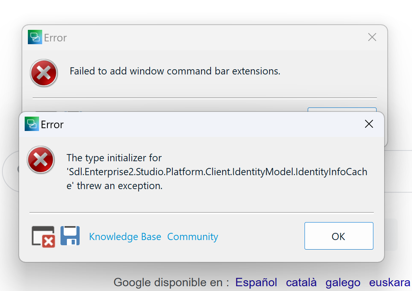This screenshot has width=412, height=291.
Task: Open the Community link
Action: [x=193, y=236]
